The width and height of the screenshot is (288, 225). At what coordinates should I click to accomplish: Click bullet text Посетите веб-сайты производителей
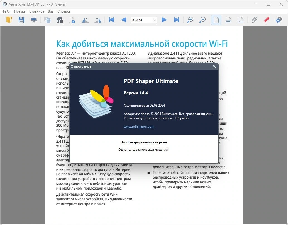point(191,180)
